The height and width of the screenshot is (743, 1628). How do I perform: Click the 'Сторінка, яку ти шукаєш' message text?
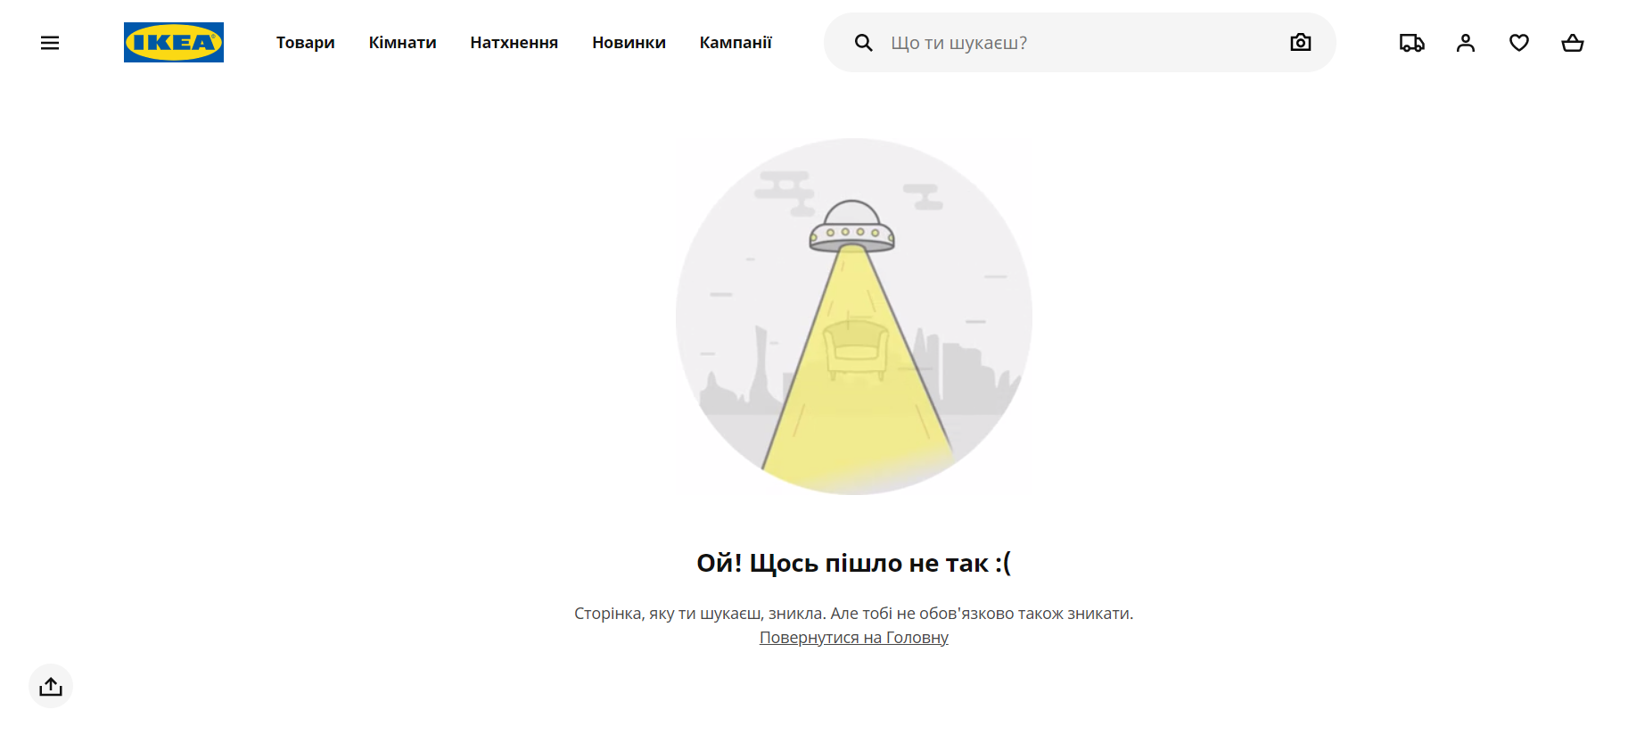click(x=853, y=614)
